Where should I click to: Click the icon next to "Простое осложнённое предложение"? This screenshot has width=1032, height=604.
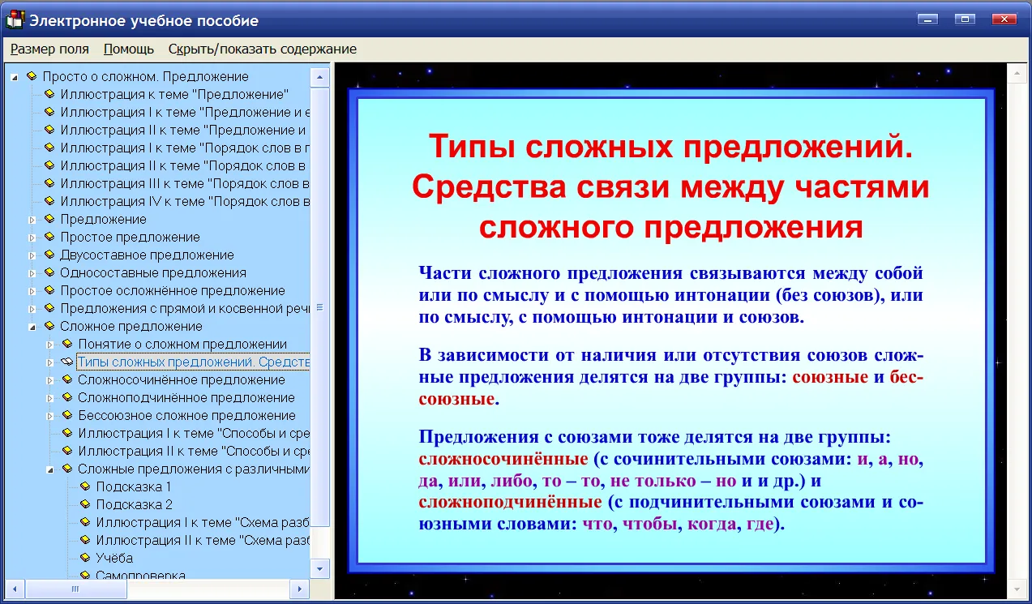[49, 290]
